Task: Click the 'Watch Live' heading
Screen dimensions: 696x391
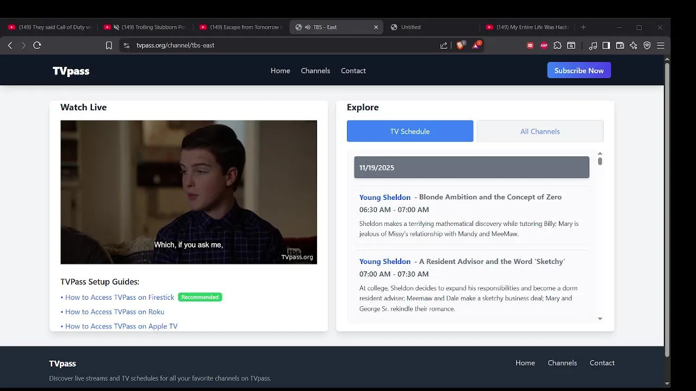Action: pyautogui.click(x=84, y=108)
